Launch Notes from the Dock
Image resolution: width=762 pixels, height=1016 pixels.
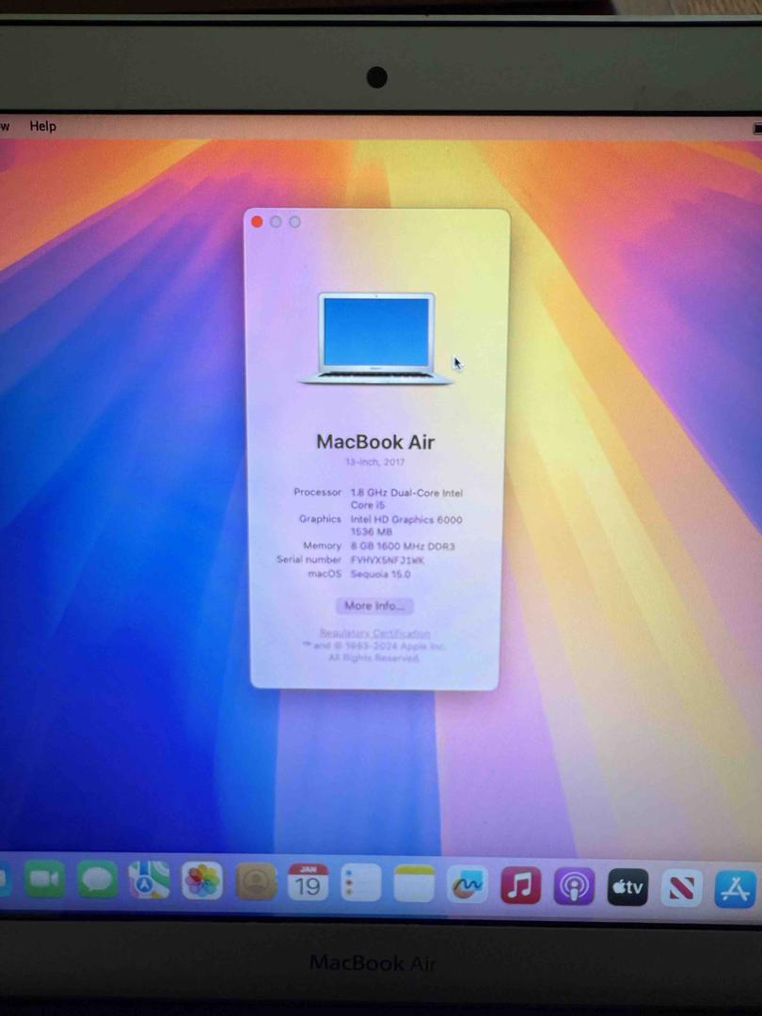pos(414,883)
